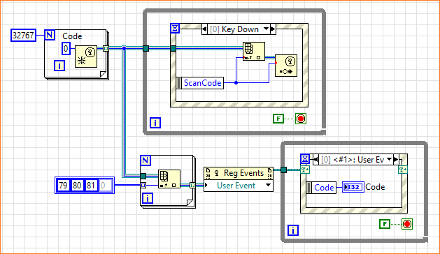Screen dimensions: 440x254
Task: Click timeout hourglass of User Event structure
Action: tap(305, 159)
